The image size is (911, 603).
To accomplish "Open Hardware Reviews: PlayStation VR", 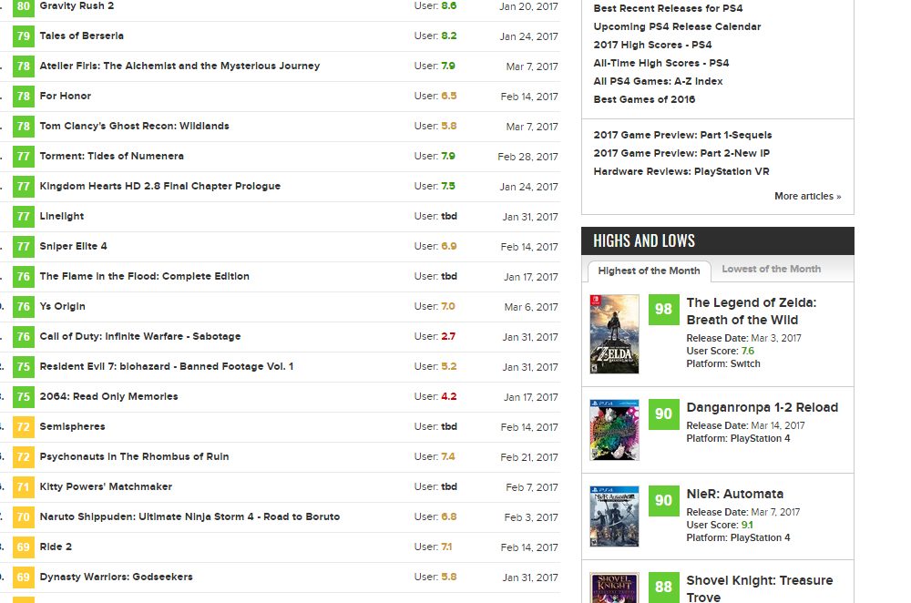I will pyautogui.click(x=681, y=171).
